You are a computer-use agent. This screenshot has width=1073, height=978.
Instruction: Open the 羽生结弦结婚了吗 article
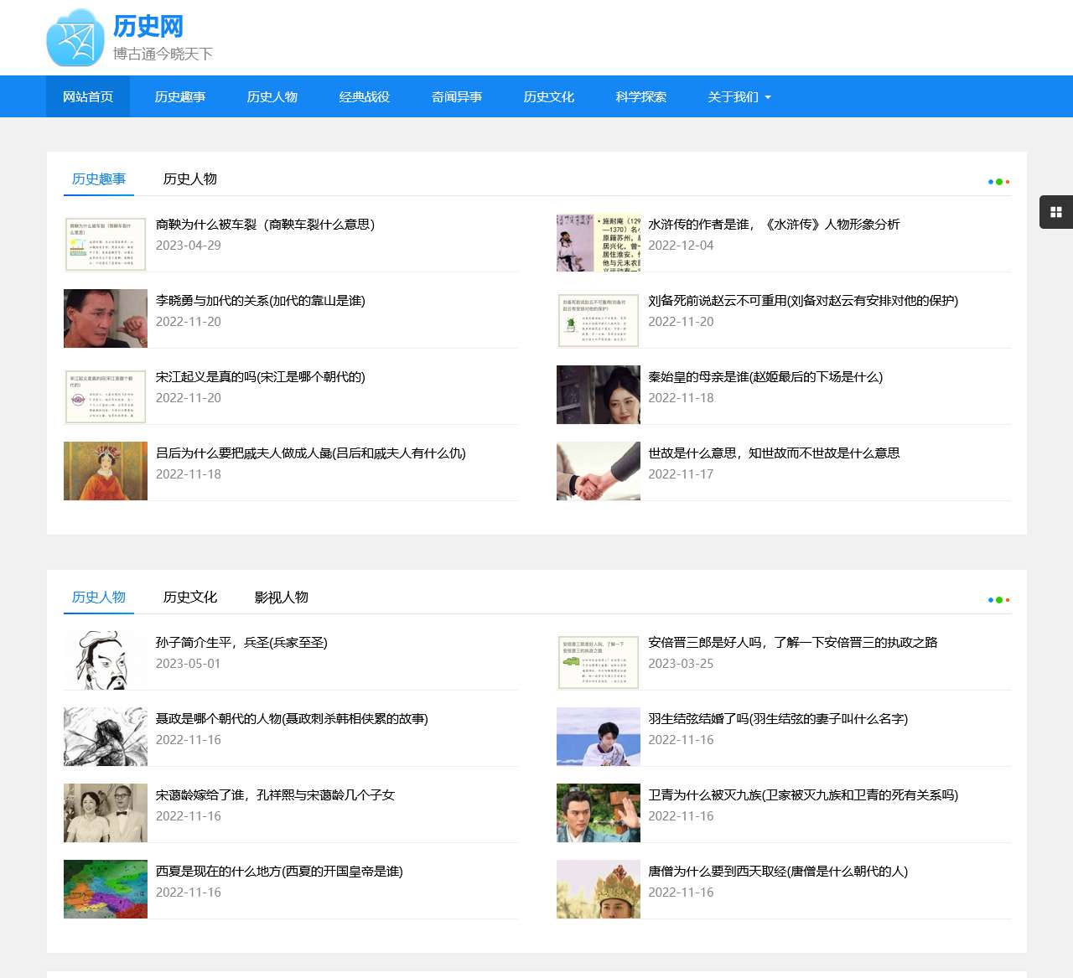(778, 719)
